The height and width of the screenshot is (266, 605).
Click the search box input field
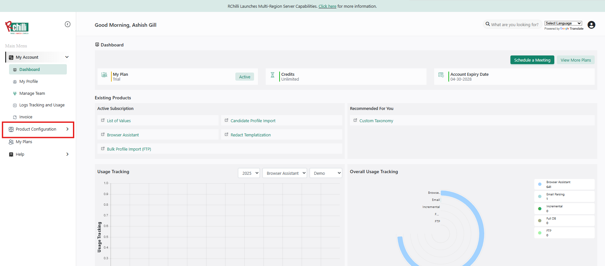coord(515,25)
